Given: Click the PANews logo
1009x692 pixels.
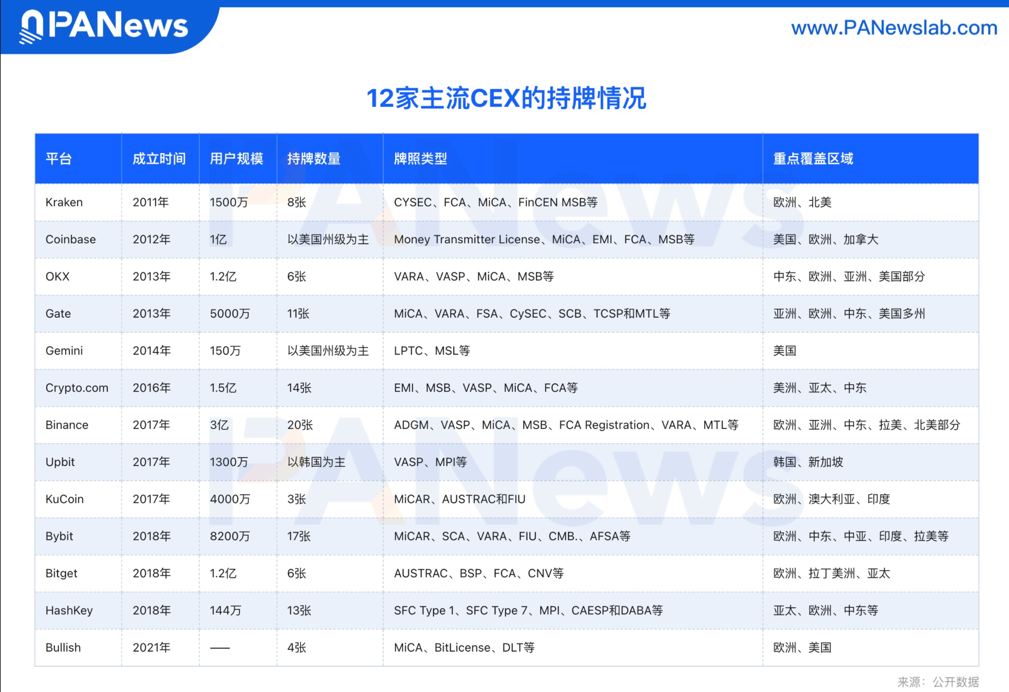Looking at the screenshot, I should (x=103, y=26).
